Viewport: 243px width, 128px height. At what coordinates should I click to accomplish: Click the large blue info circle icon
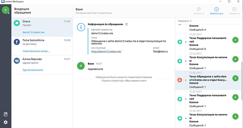coord(81,27)
